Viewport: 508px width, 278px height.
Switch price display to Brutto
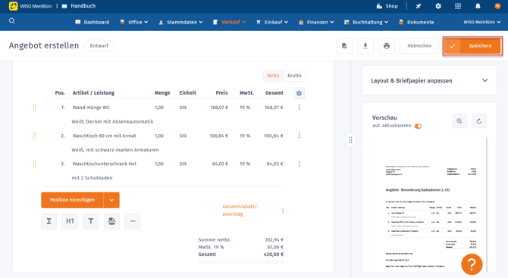(294, 76)
